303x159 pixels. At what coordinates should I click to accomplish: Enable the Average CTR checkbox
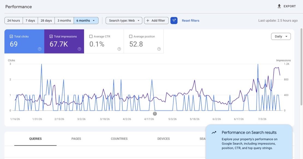[91, 36]
